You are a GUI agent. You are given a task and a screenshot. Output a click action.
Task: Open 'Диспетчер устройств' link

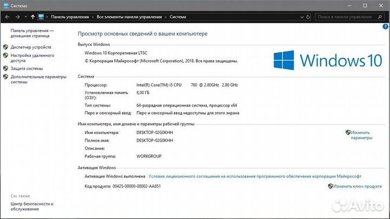tap(31, 47)
